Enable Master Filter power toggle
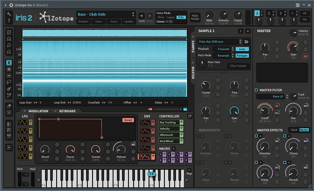This screenshot has width=314, height=191. [x=256, y=90]
